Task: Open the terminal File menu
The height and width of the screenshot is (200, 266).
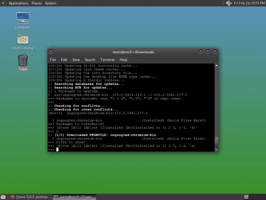Action: pyautogui.click(x=53, y=60)
